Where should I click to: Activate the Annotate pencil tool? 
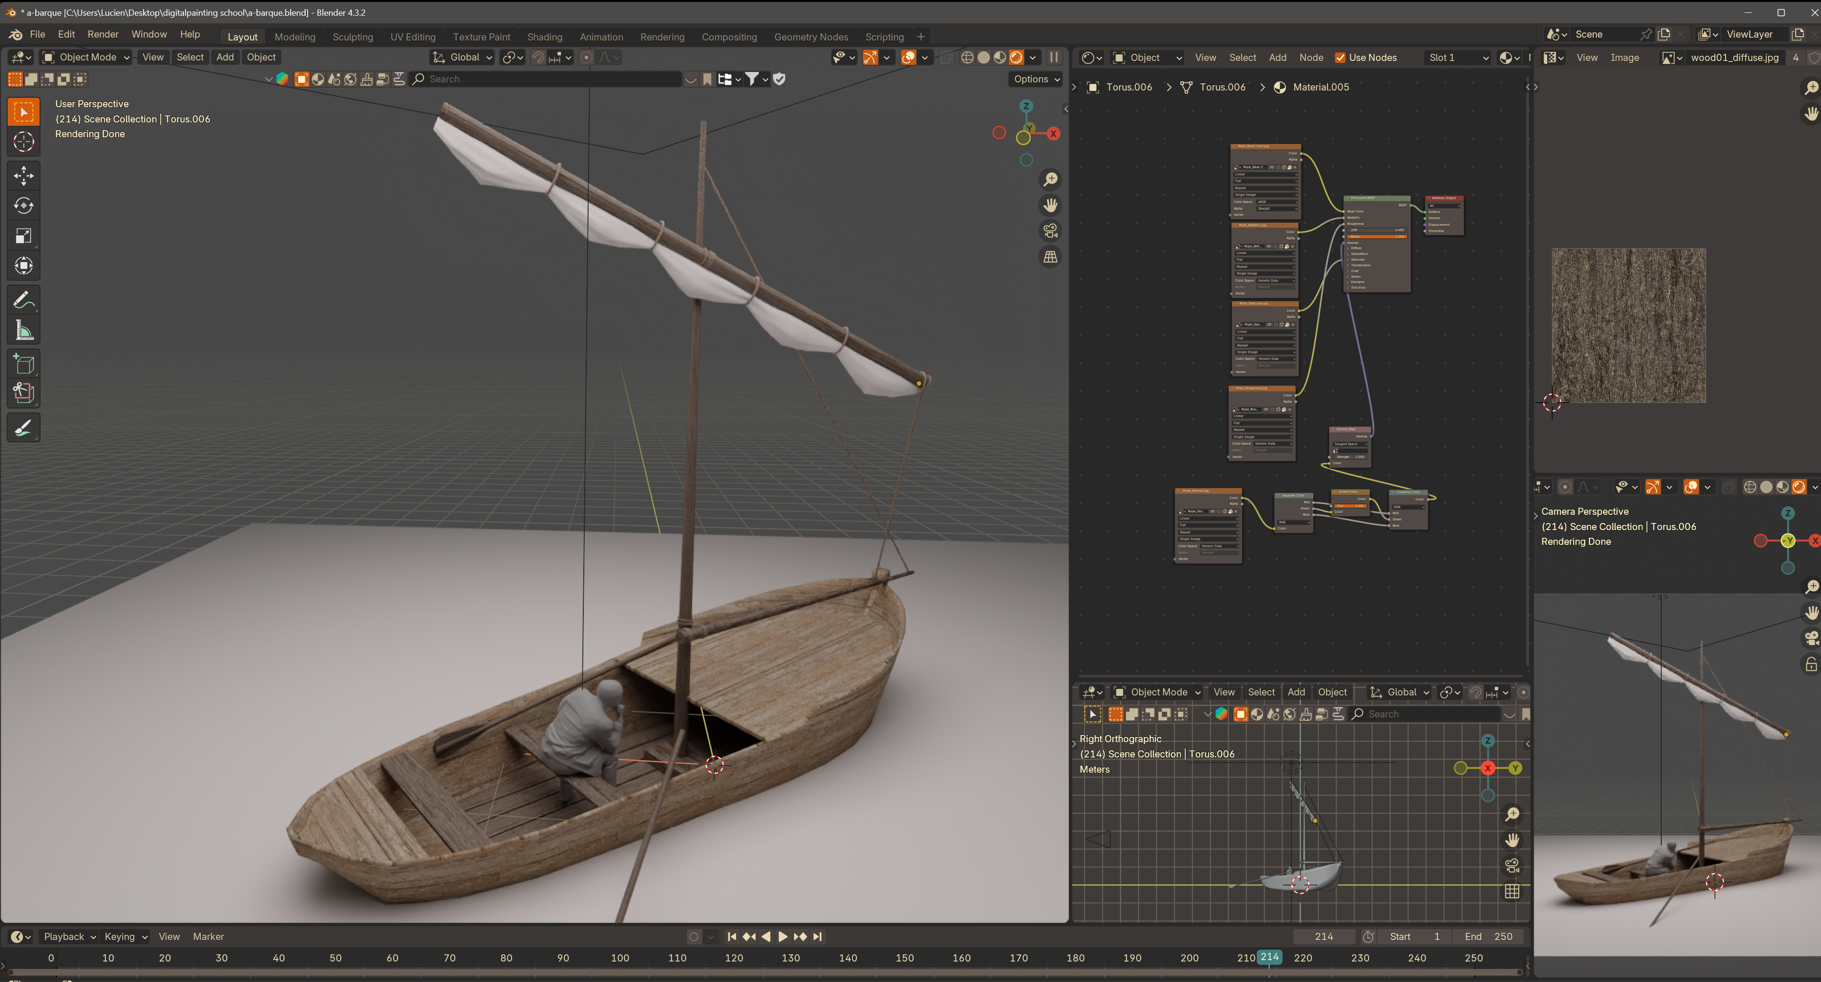pyautogui.click(x=23, y=300)
